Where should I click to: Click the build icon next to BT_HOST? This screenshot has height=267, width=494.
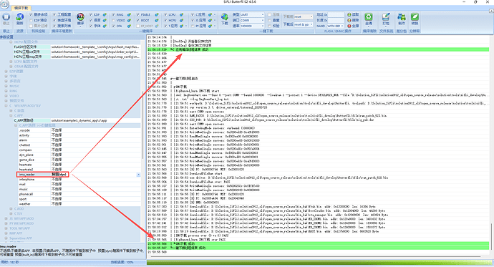click(x=157, y=26)
